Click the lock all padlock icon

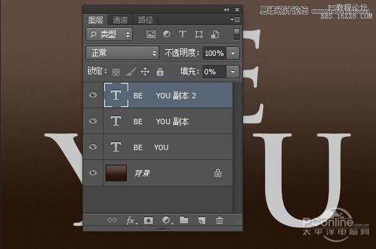[160, 72]
